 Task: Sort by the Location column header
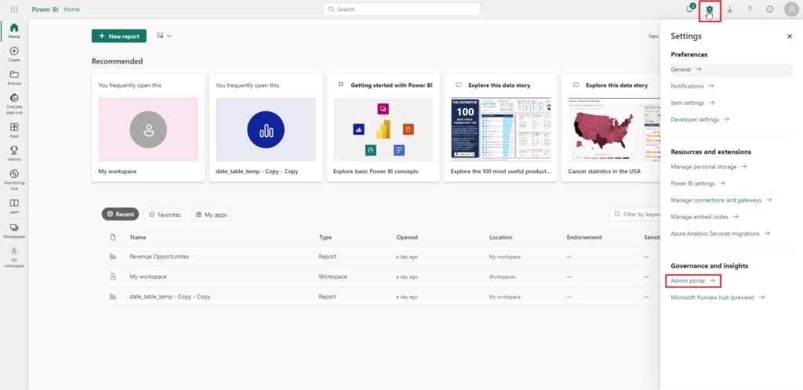coord(500,237)
